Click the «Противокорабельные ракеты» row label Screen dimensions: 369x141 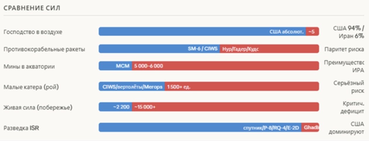pyautogui.click(x=44, y=49)
